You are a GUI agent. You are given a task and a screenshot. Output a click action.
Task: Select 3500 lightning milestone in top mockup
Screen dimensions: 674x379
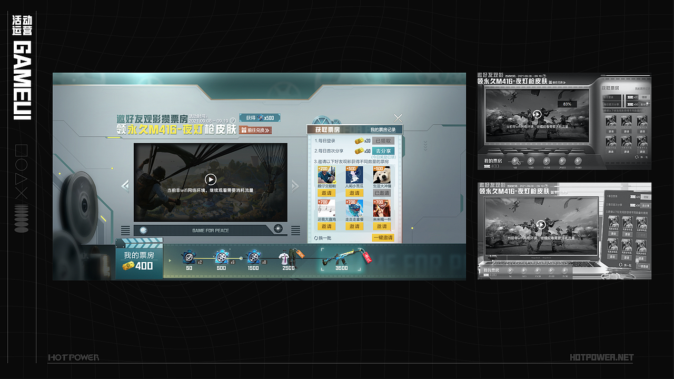(x=578, y=161)
